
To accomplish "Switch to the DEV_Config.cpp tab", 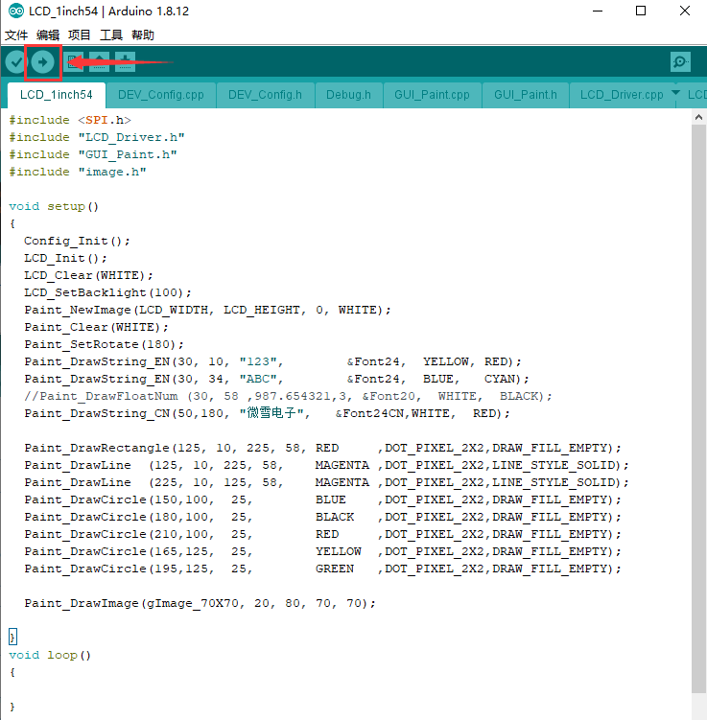I will point(161,95).
